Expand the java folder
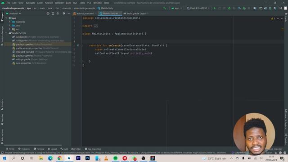Viewport: 288px width, 162px height. [10, 26]
